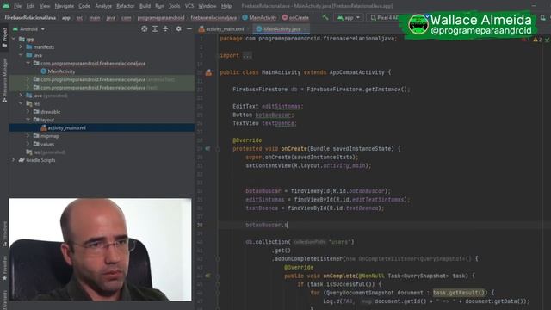Expand the androidTest package node
Image resolution: width=551 pixels, height=310 pixels.
28,79
